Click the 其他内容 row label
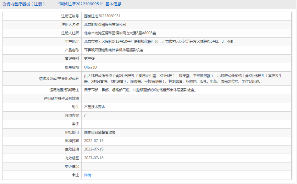Screen dimensions: 297x184 pyautogui.click(x=72, y=115)
